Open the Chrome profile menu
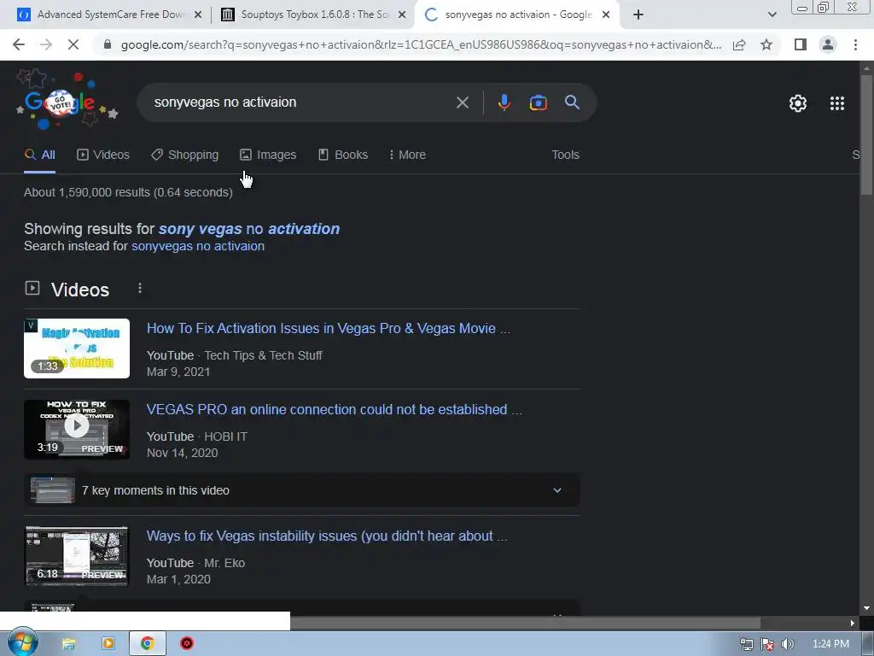The height and width of the screenshot is (656, 874). pyautogui.click(x=828, y=44)
